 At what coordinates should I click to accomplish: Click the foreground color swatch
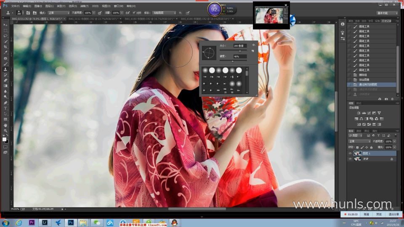[4, 139]
